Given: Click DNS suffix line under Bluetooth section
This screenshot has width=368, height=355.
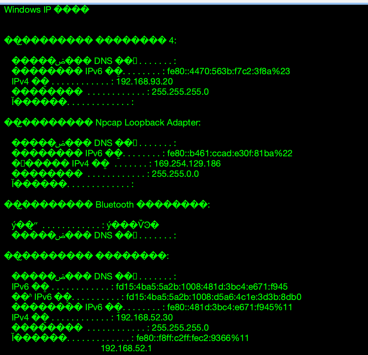Looking at the screenshot, I should pos(94,236).
